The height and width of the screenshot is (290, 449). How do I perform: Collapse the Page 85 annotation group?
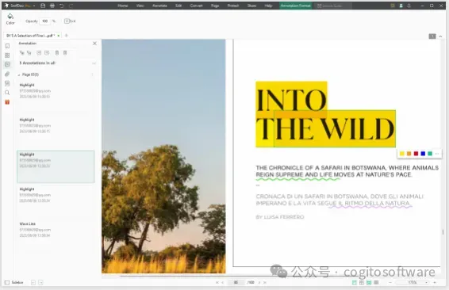click(x=19, y=75)
